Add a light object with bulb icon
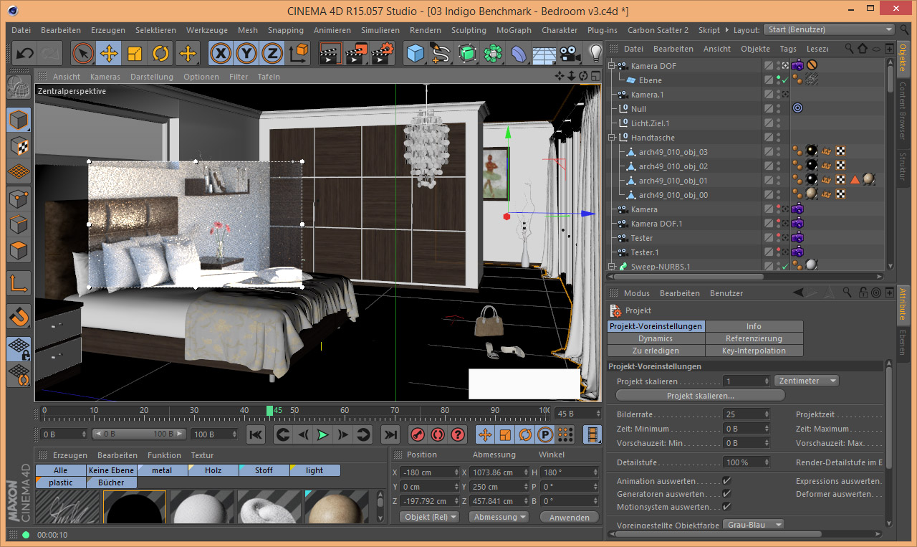Screen dimensions: 917x547 point(595,54)
